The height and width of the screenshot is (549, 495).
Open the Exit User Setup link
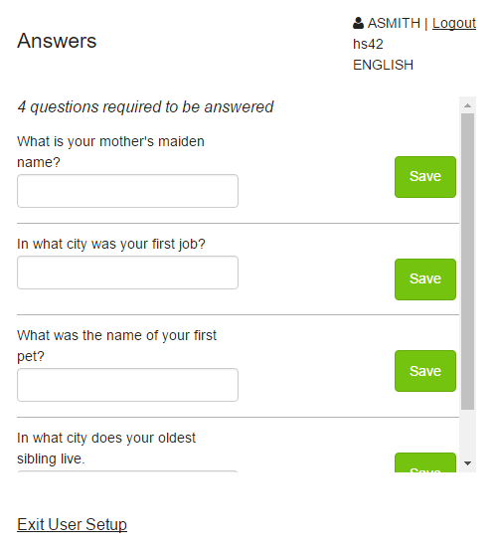click(73, 524)
